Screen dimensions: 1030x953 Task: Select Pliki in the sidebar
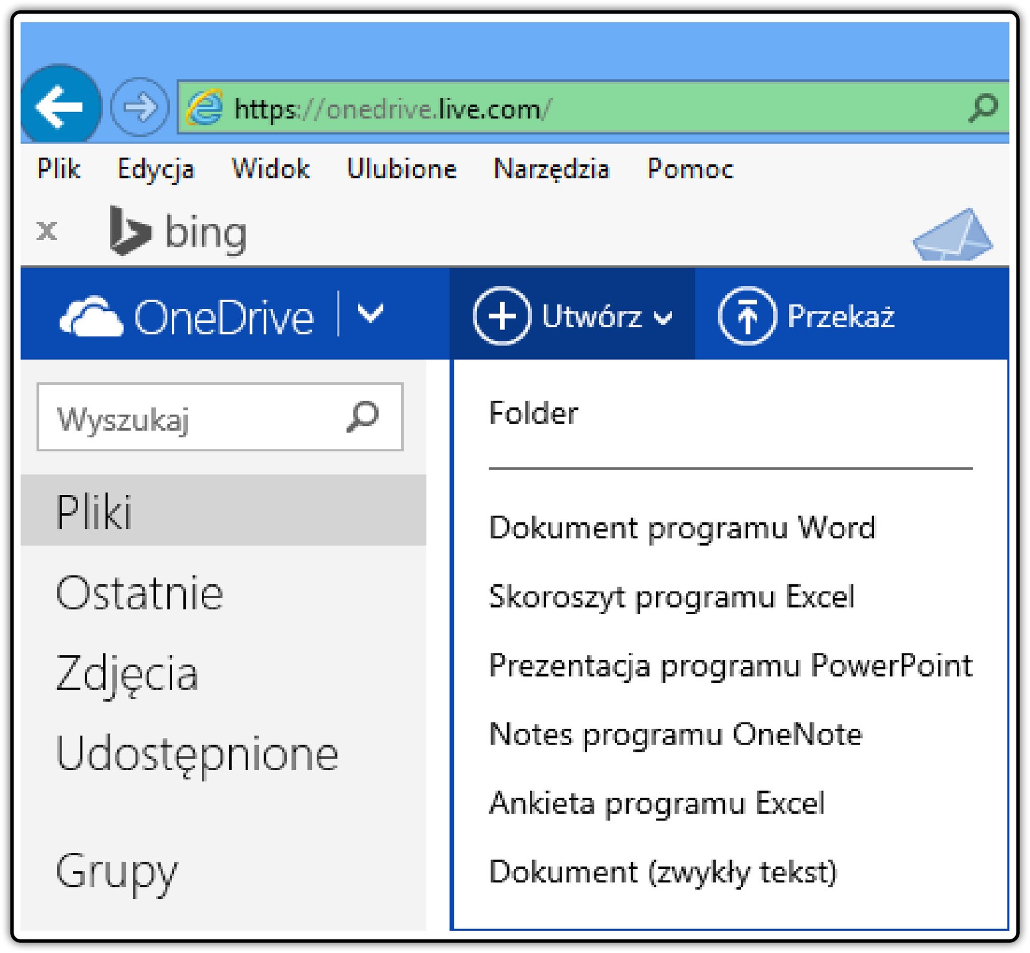223,510
